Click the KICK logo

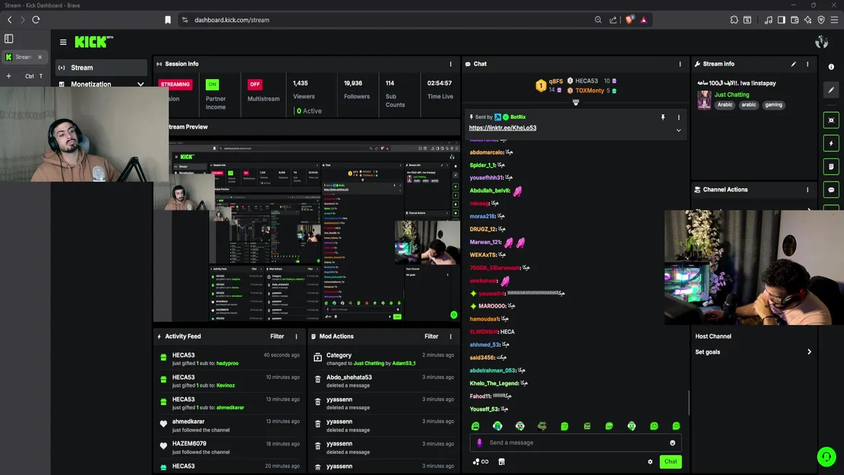pyautogui.click(x=93, y=42)
